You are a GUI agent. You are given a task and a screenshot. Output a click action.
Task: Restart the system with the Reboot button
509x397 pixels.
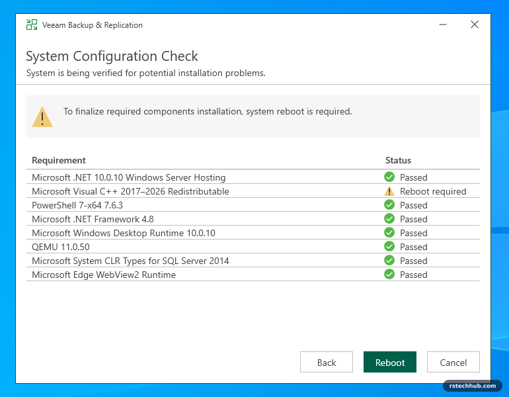(x=390, y=362)
